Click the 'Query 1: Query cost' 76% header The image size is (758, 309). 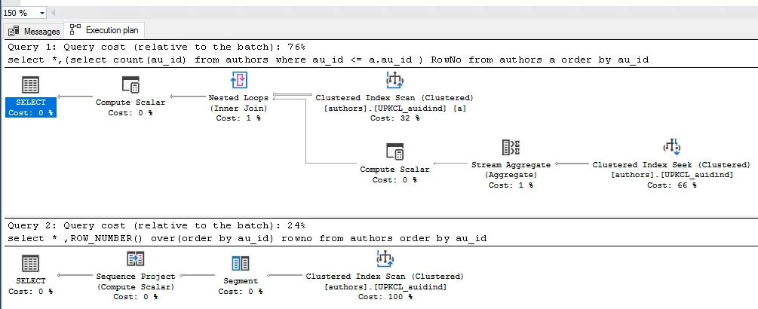coord(157,47)
